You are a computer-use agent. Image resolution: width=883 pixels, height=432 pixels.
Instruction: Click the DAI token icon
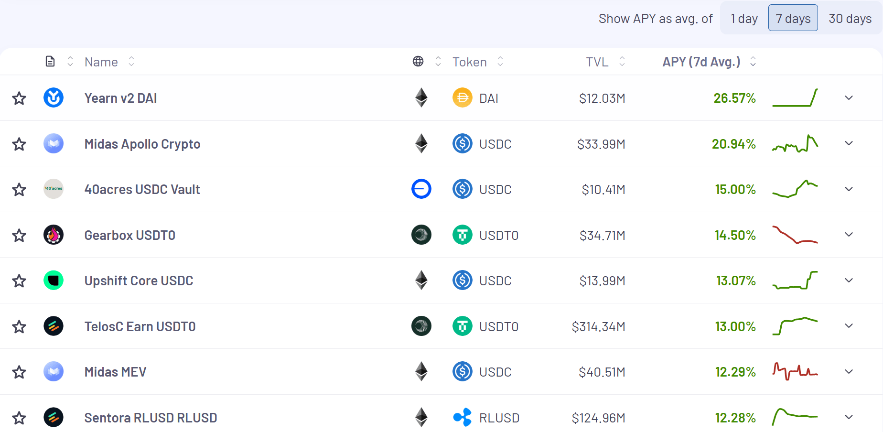click(462, 98)
